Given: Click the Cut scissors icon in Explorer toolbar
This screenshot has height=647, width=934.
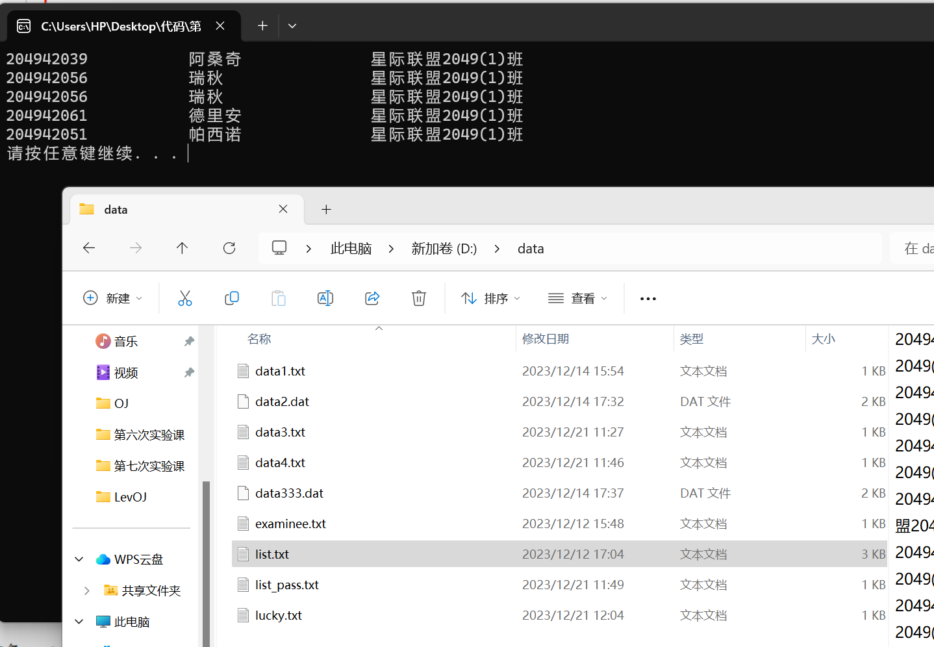Looking at the screenshot, I should click(185, 298).
